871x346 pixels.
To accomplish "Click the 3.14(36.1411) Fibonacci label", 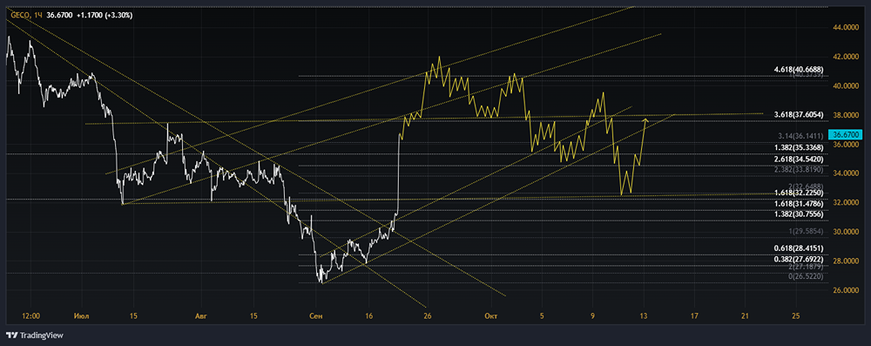I will click(800, 135).
